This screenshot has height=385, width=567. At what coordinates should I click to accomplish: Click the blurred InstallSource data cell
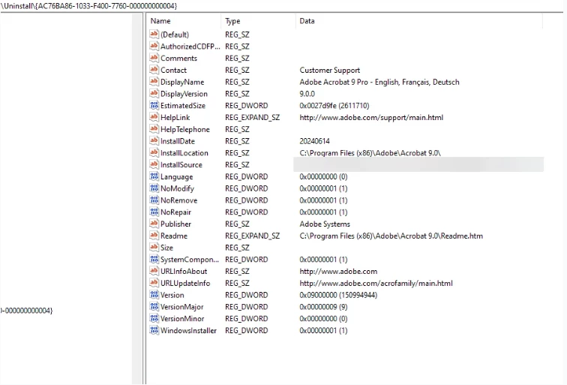[x=418, y=164]
